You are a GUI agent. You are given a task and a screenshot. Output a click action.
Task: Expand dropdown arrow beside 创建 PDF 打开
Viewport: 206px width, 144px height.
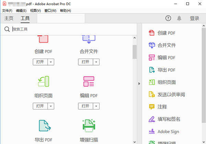point(51,62)
